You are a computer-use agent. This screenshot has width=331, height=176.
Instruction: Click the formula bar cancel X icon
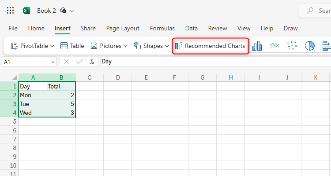coord(66,62)
